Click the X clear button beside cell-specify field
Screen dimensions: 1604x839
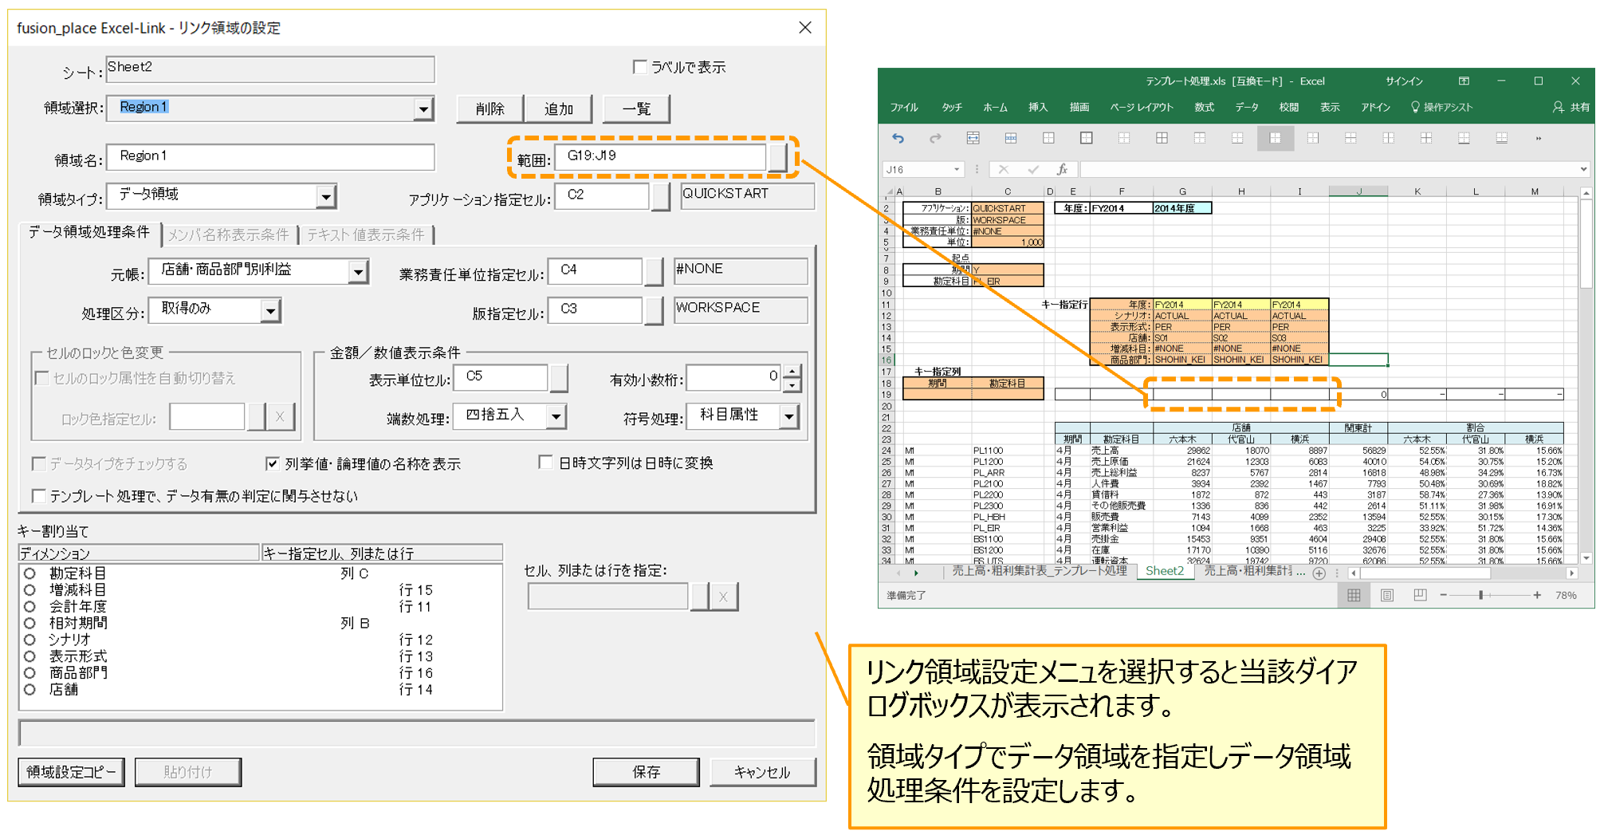[x=723, y=597]
